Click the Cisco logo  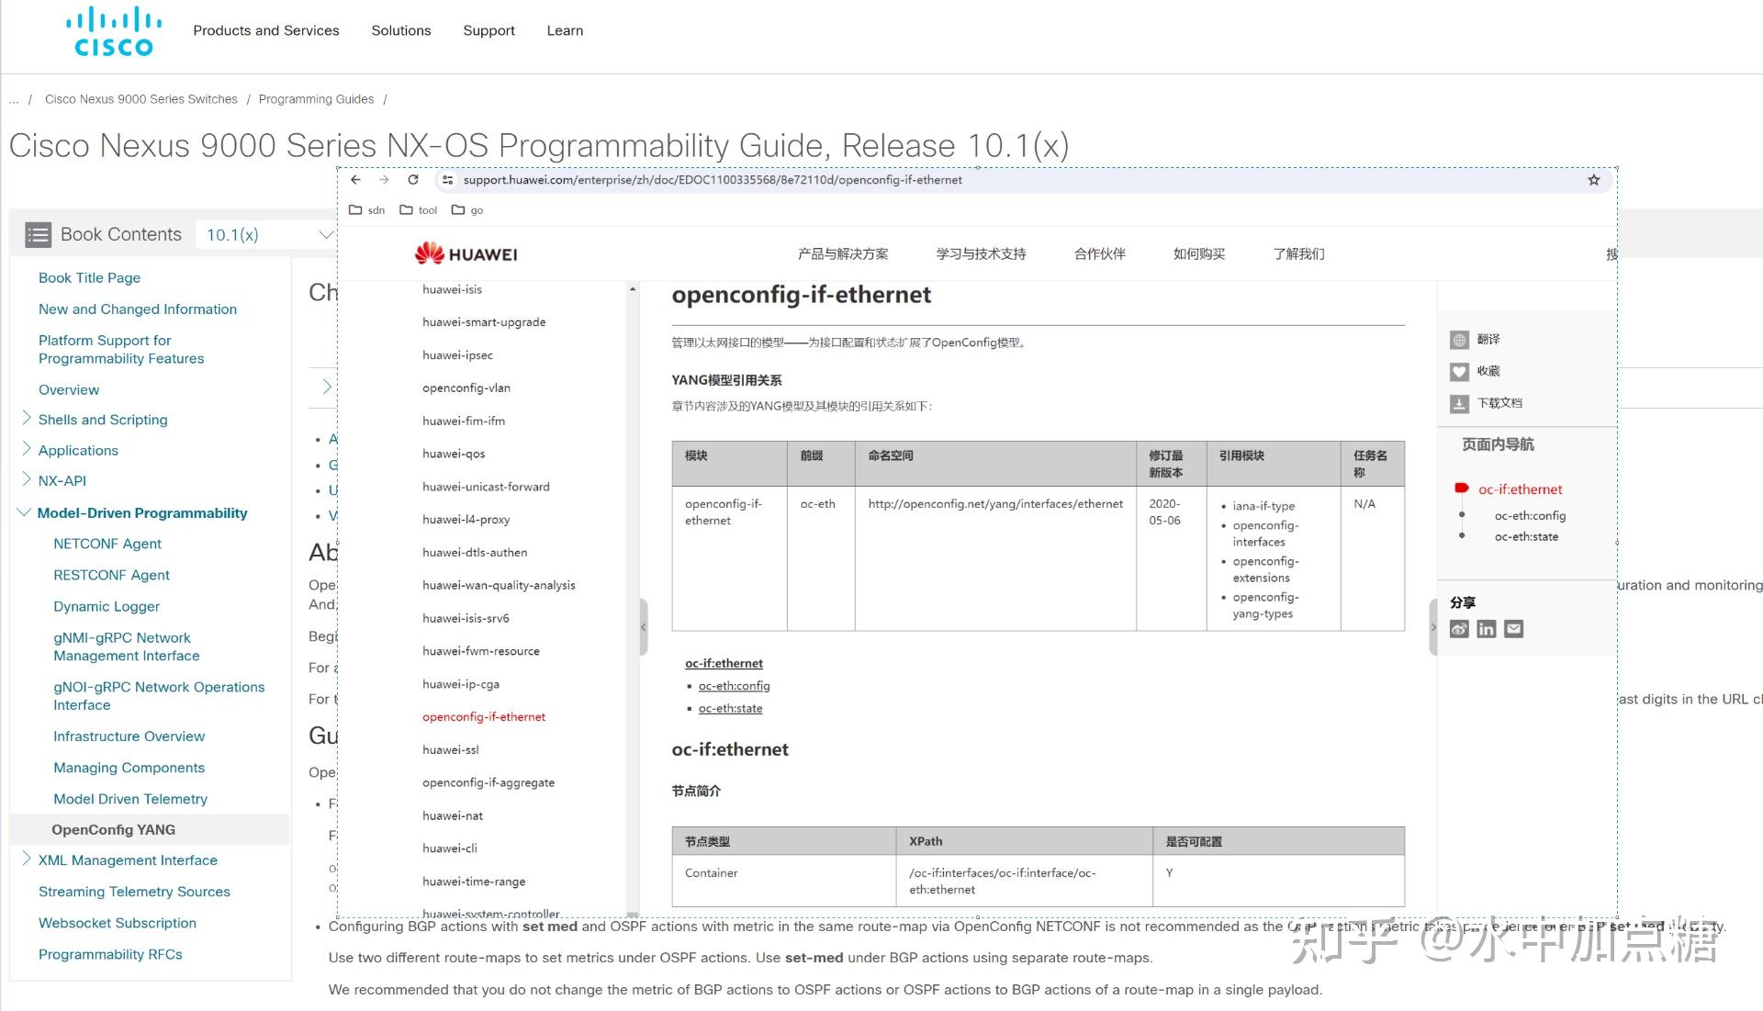[114, 32]
